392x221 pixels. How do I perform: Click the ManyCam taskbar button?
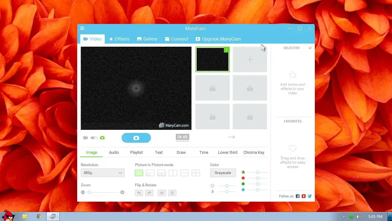pos(53,216)
